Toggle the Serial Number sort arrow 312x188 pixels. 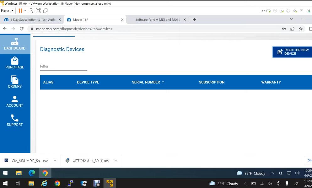pos(163,82)
